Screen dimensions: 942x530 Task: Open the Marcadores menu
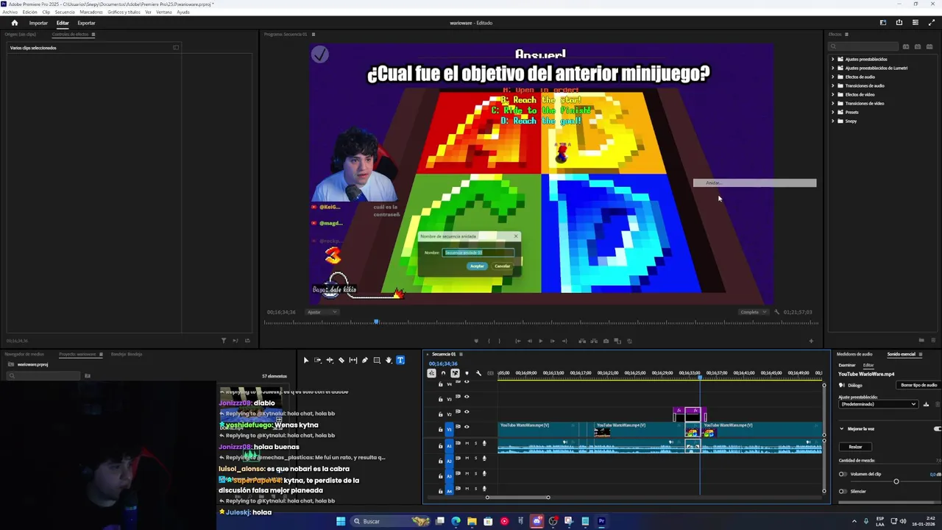coord(91,12)
